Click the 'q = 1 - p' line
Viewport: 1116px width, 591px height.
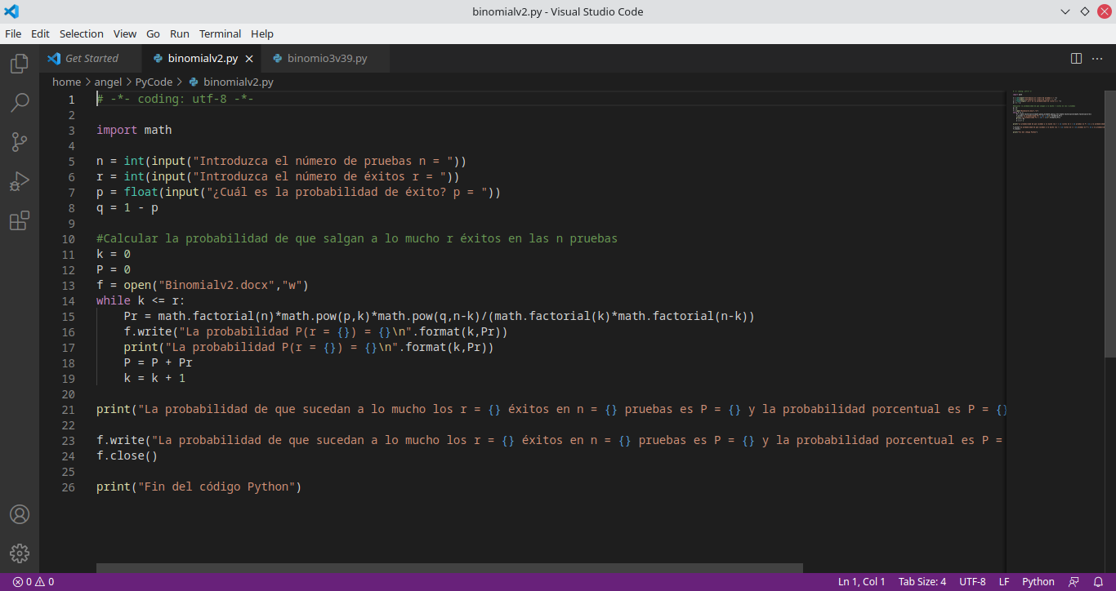(x=127, y=207)
